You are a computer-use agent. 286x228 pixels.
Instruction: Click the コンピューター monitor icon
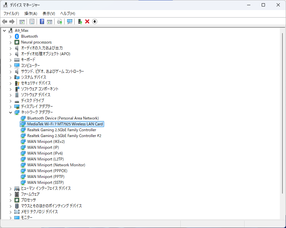click(17, 66)
